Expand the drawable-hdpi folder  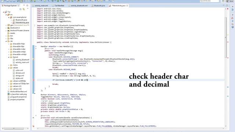point(9,44)
